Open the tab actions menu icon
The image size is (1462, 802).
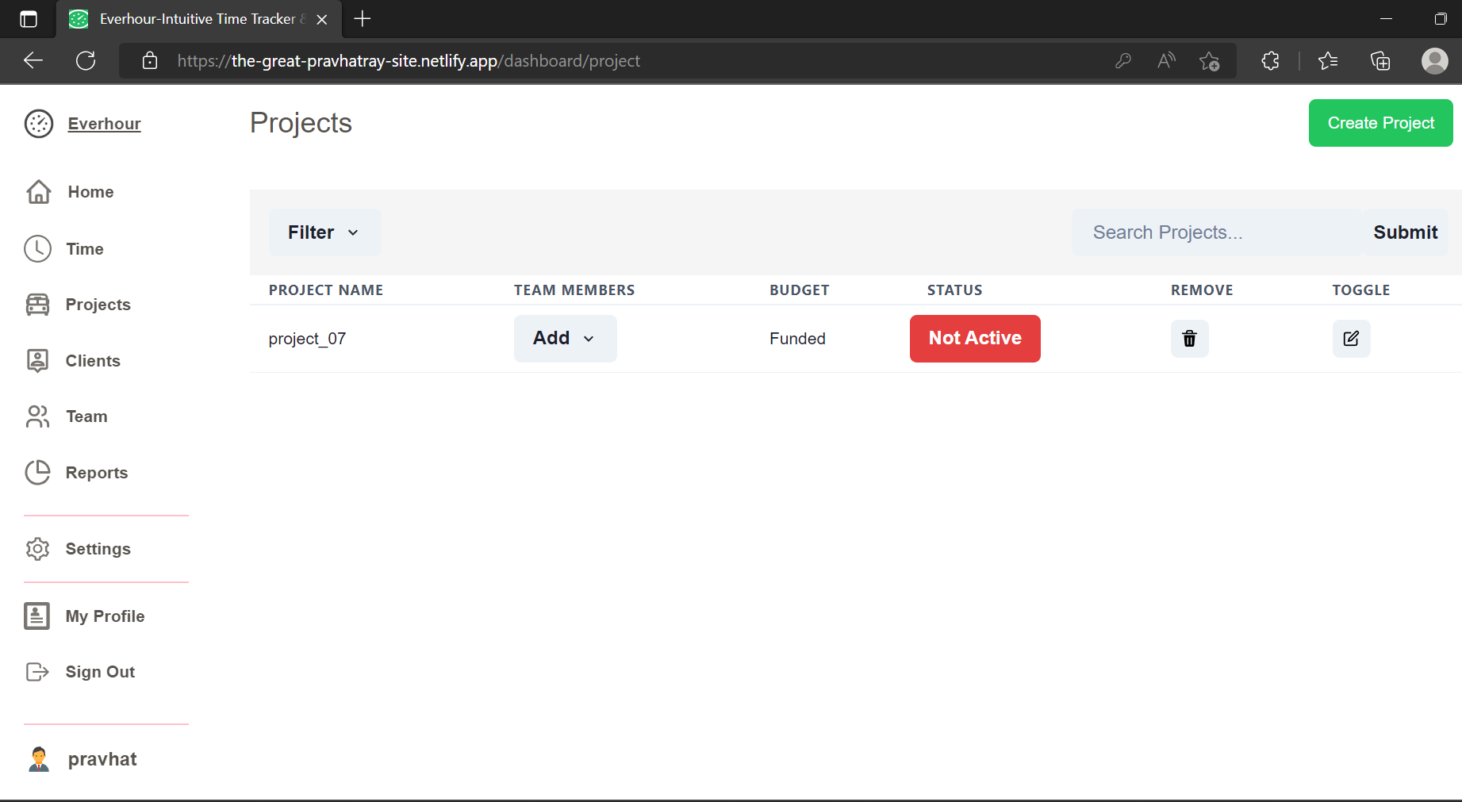[x=29, y=19]
